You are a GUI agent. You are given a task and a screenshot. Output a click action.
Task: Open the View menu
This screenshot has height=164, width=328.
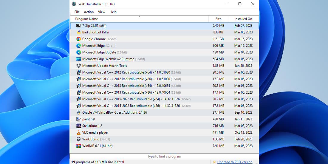(101, 12)
